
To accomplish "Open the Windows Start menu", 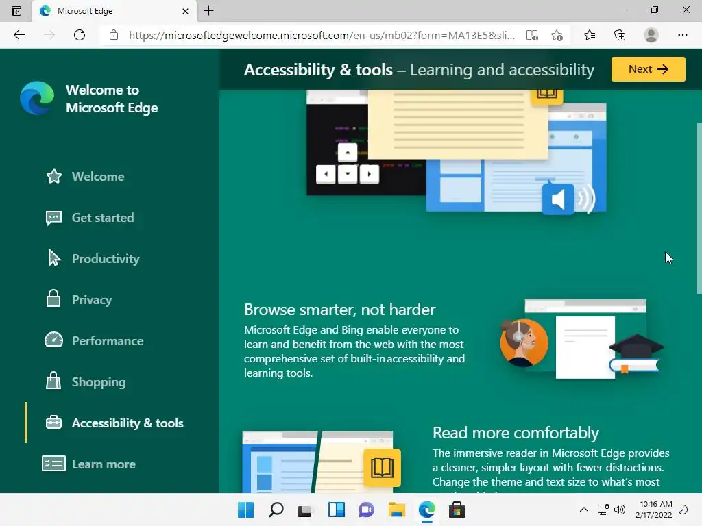I will (x=245, y=510).
